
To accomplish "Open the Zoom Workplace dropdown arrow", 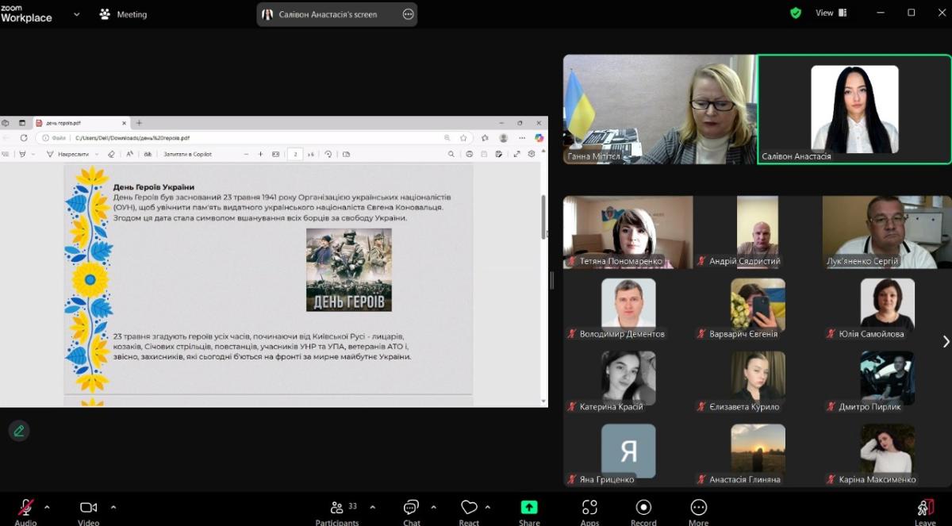I will pos(77,14).
